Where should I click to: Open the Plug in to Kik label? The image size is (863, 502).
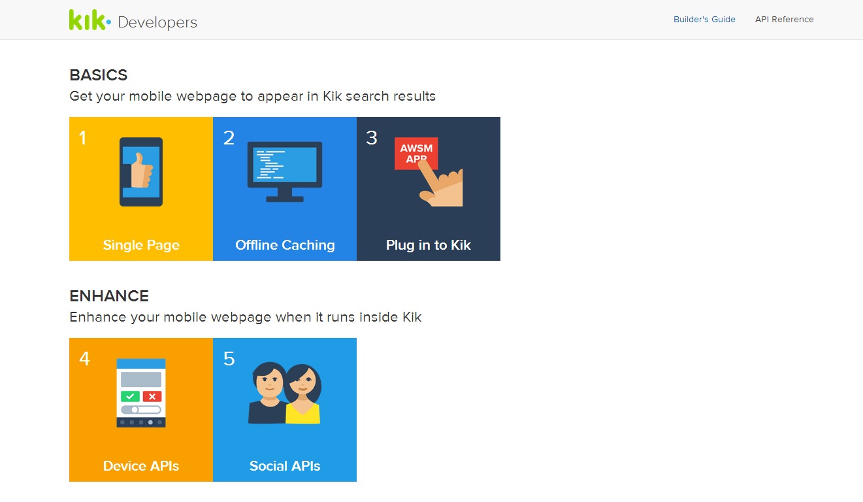click(x=429, y=245)
